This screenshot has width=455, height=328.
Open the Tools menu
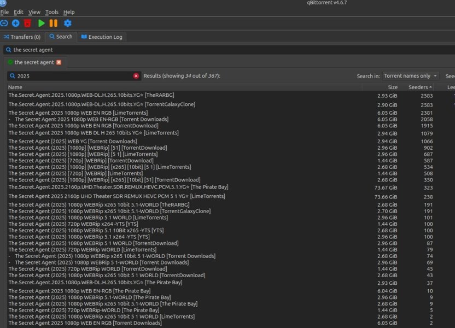pos(52,12)
